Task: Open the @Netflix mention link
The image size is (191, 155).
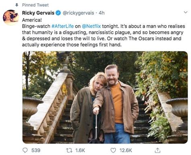Action: pyautogui.click(x=91, y=26)
